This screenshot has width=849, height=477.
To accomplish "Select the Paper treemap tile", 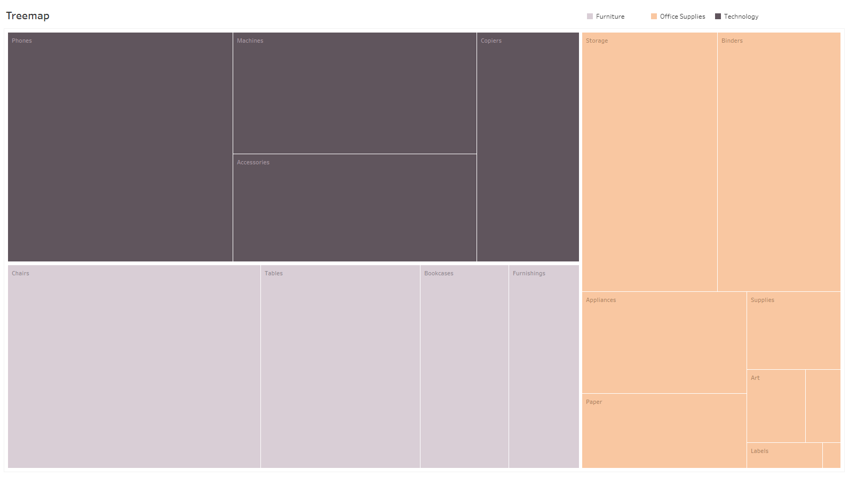I will 664,431.
